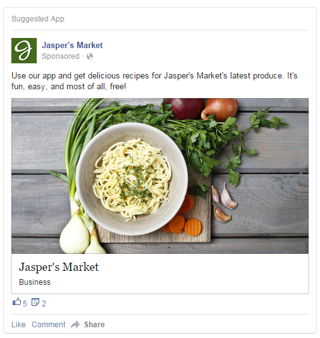Click the comments note icon
Viewport: 320px width, 338px height.
[35, 302]
